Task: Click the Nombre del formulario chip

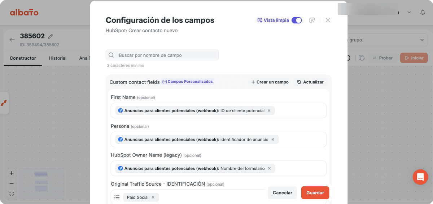Action: point(195,168)
